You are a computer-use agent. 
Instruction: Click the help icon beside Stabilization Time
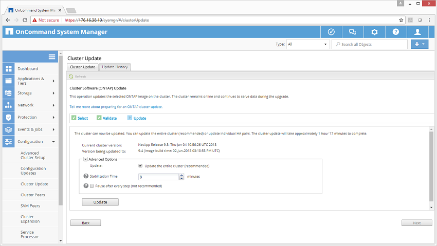(86, 176)
